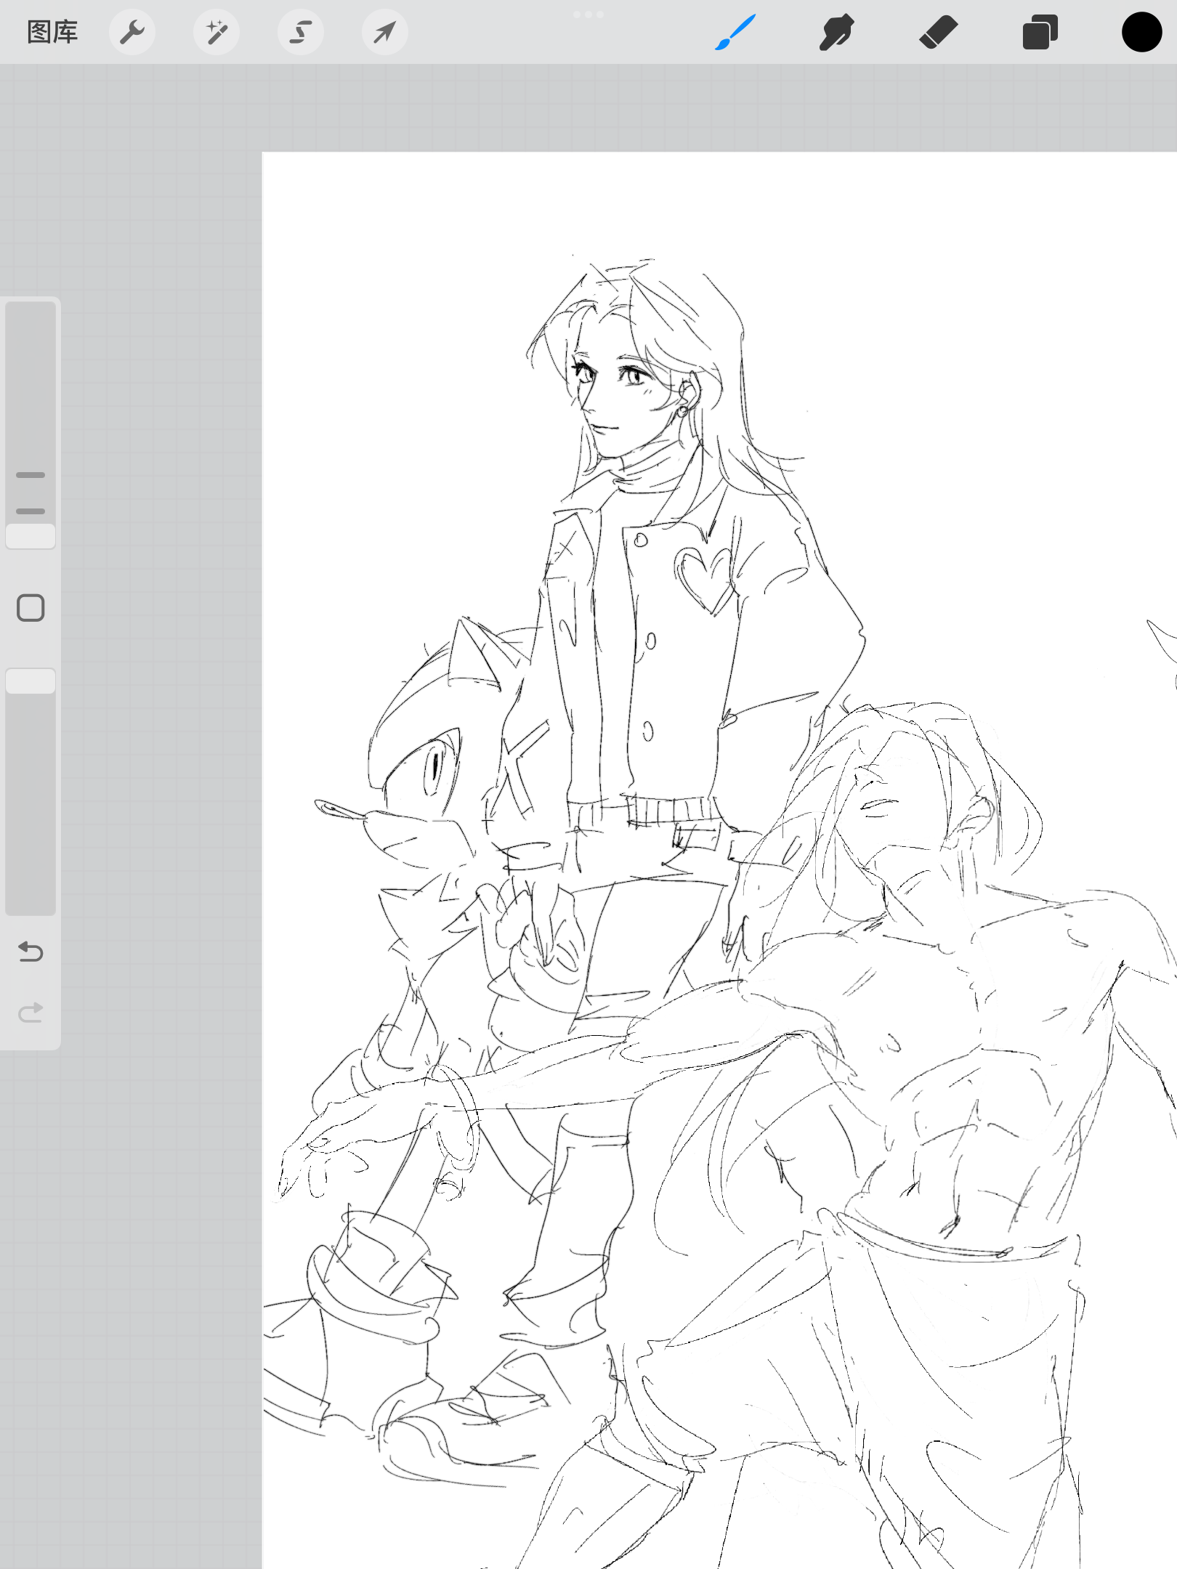Activate the Selection tool
The height and width of the screenshot is (1569, 1177).
(301, 33)
